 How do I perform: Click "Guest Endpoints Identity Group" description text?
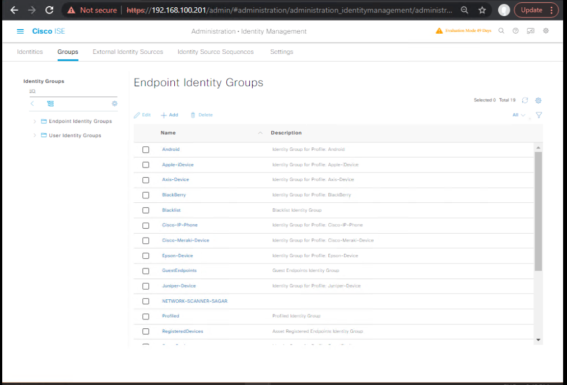(x=305, y=270)
